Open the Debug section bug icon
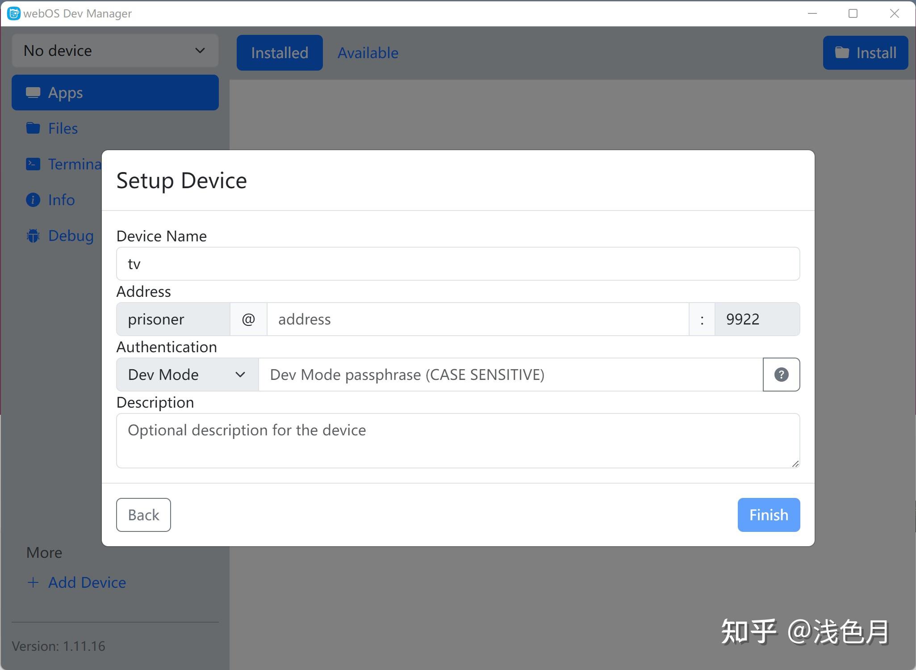The height and width of the screenshot is (670, 916). (x=33, y=235)
